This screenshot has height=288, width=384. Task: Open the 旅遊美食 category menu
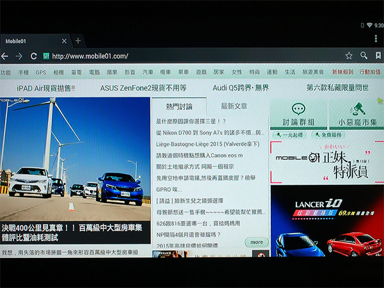click(x=313, y=72)
